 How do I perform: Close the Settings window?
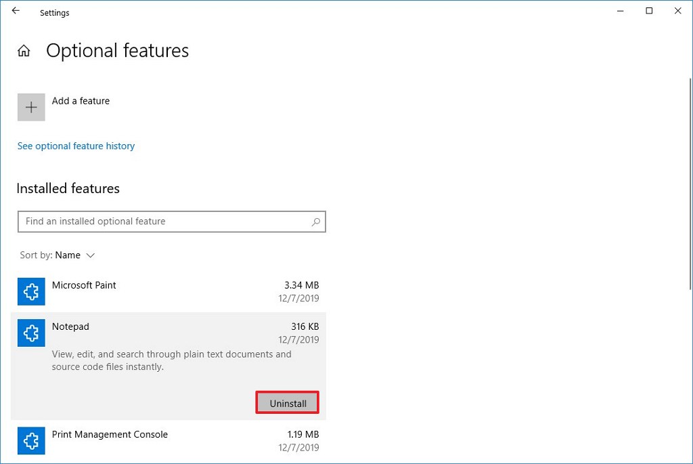click(x=677, y=11)
